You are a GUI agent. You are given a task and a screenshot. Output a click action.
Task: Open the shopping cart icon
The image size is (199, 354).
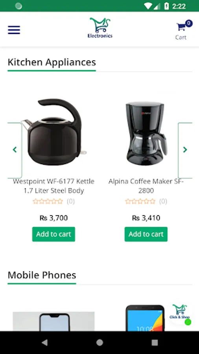181,27
